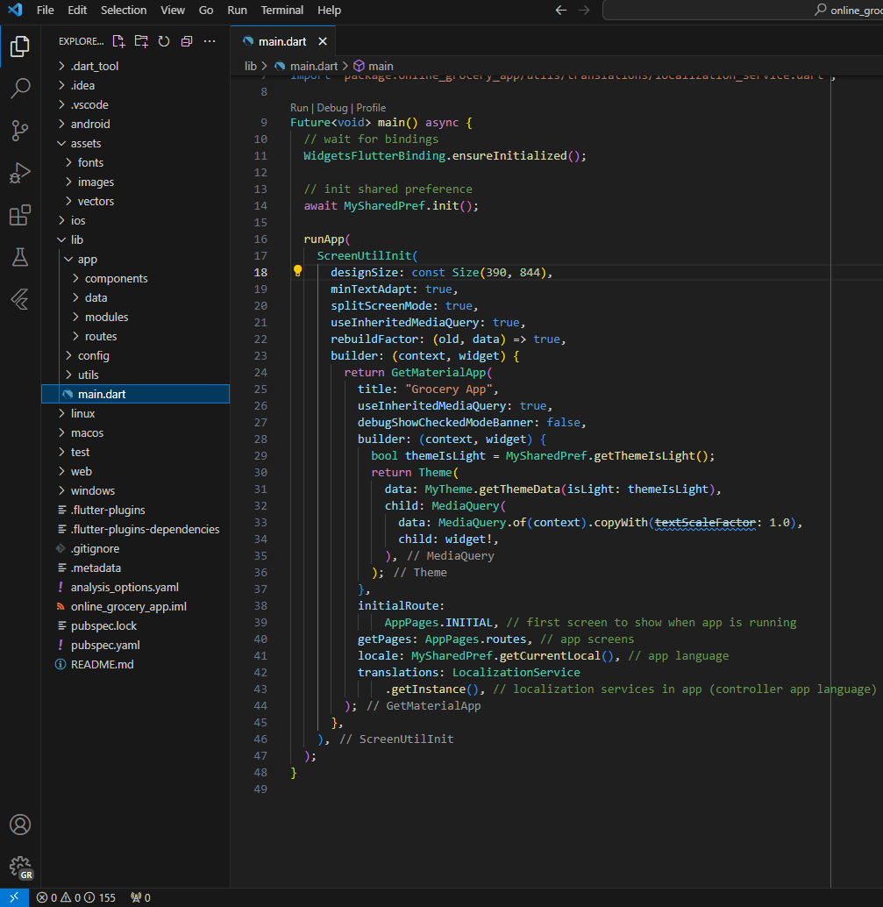Click the errors and warnings status indicator

point(76,897)
